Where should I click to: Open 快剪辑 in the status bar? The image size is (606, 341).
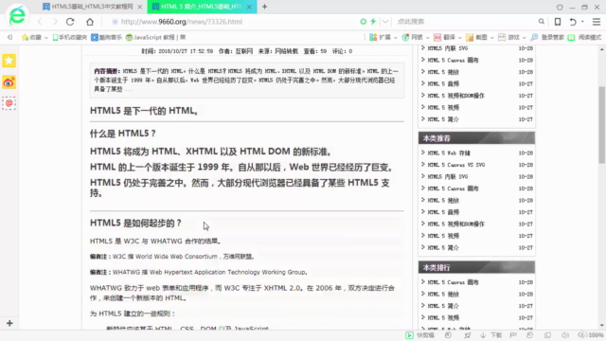(x=419, y=335)
